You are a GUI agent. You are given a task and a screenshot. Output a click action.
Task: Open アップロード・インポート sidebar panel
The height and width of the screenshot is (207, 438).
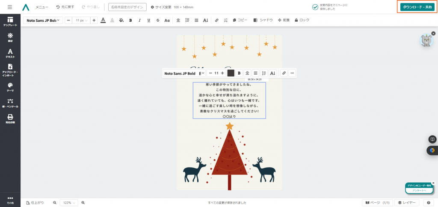10,70
